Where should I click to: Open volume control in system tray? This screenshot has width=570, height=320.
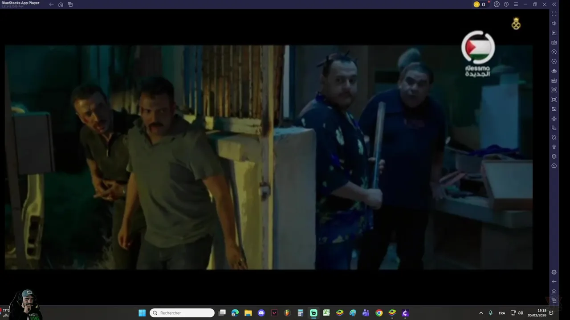pos(520,313)
